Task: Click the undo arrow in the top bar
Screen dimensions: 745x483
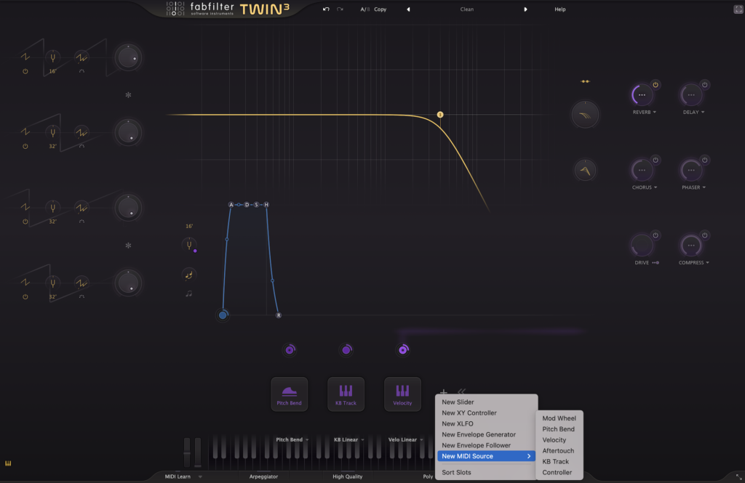Action: tap(326, 9)
